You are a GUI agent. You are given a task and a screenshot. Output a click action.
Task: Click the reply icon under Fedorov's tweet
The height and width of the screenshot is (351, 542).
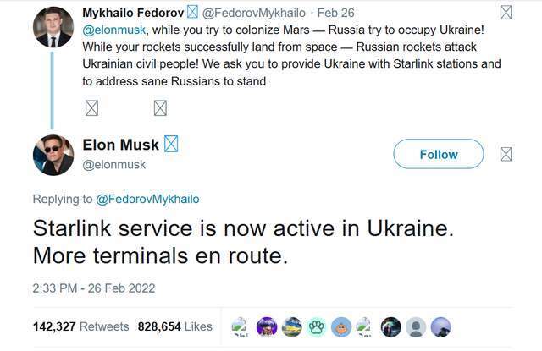pyautogui.click(x=92, y=107)
